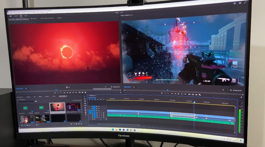
Task: Go to Out point in Program monitor
Action: [x=185, y=94]
